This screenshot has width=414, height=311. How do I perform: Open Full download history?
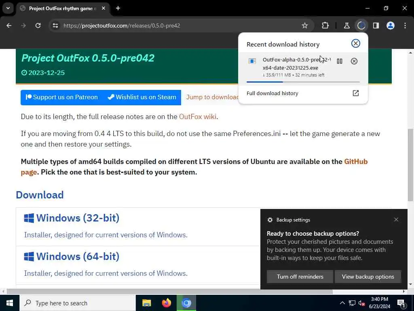tap(303, 93)
